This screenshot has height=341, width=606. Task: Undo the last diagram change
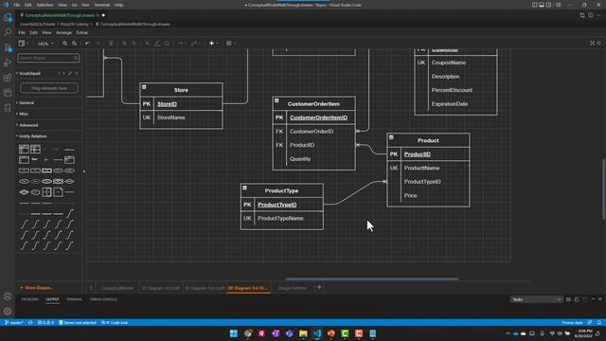point(87,44)
